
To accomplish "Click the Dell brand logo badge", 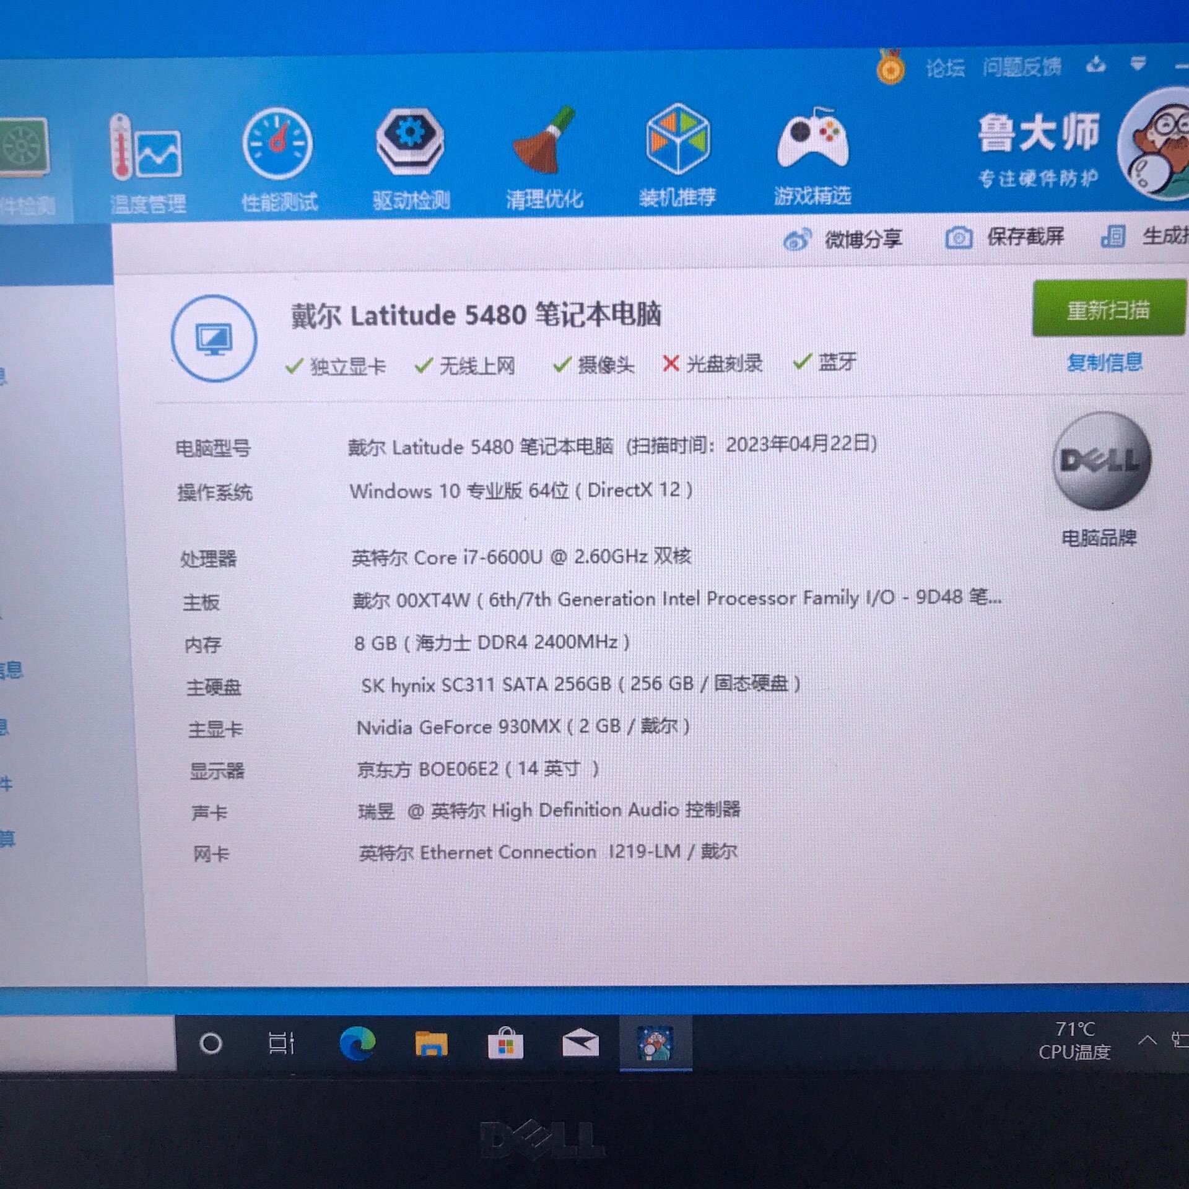I will click(1102, 461).
